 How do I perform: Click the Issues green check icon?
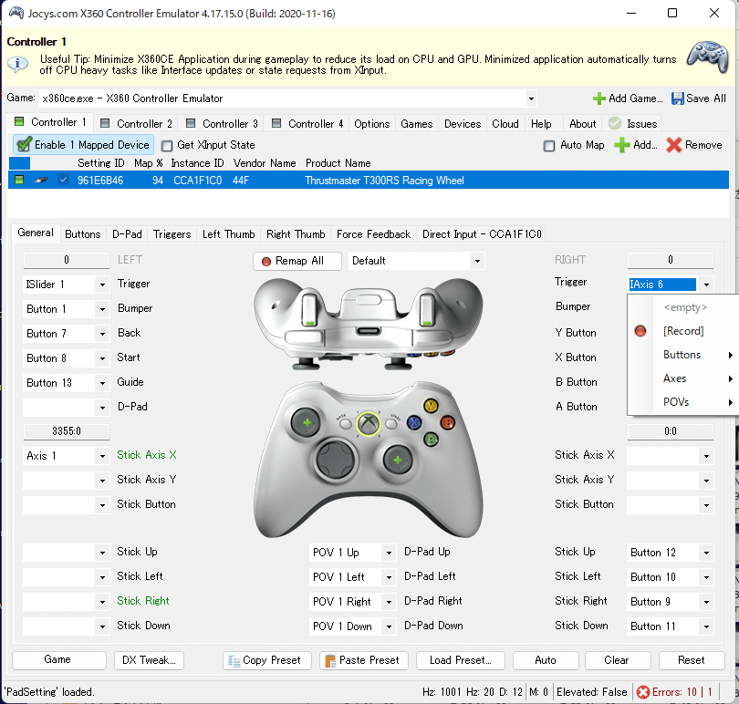615,123
